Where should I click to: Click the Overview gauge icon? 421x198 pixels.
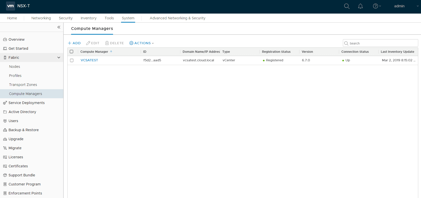point(5,39)
